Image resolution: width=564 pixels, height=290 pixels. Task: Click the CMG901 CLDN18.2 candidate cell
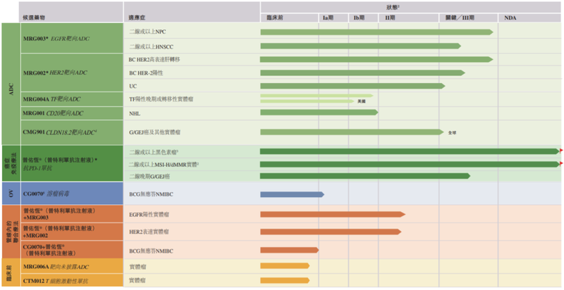pyautogui.click(x=60, y=132)
